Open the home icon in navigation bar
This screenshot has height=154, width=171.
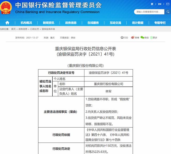pos(7,23)
